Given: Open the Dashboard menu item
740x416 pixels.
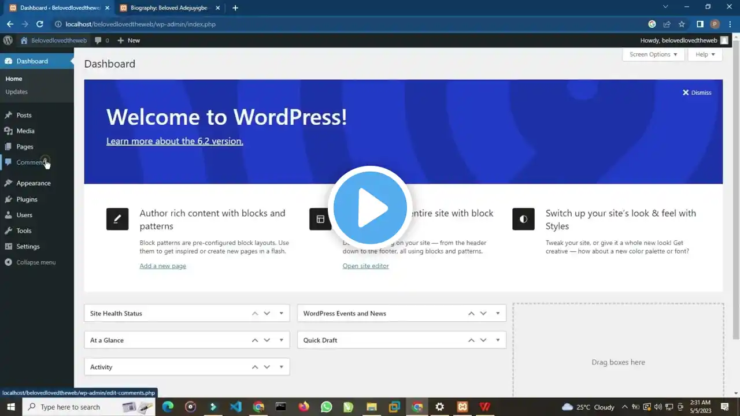Looking at the screenshot, I should [37, 61].
